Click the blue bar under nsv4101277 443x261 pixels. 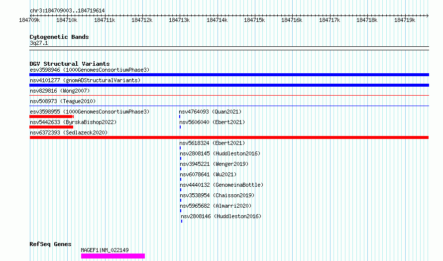[x=229, y=85]
